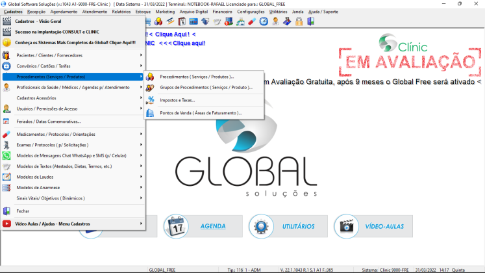Click the papers with pencil toolbar icon
The image size is (485, 273).
tap(217, 21)
